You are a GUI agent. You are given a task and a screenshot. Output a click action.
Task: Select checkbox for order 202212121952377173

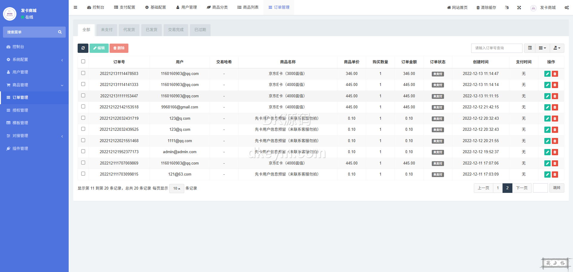point(83,151)
